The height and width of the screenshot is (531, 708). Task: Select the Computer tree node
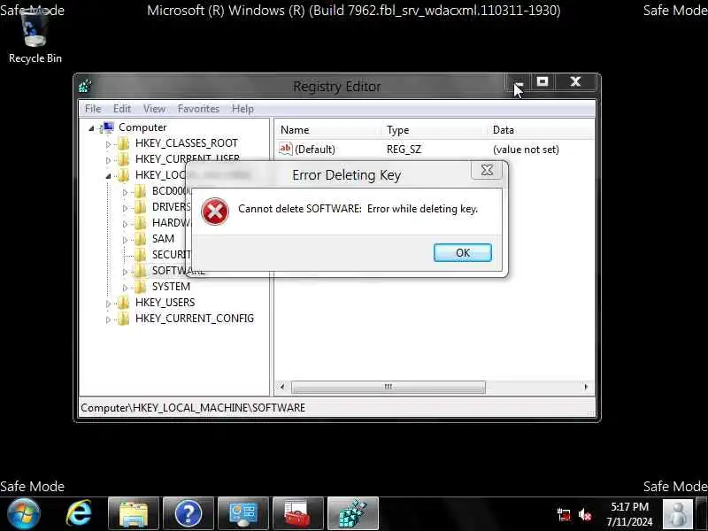142,127
